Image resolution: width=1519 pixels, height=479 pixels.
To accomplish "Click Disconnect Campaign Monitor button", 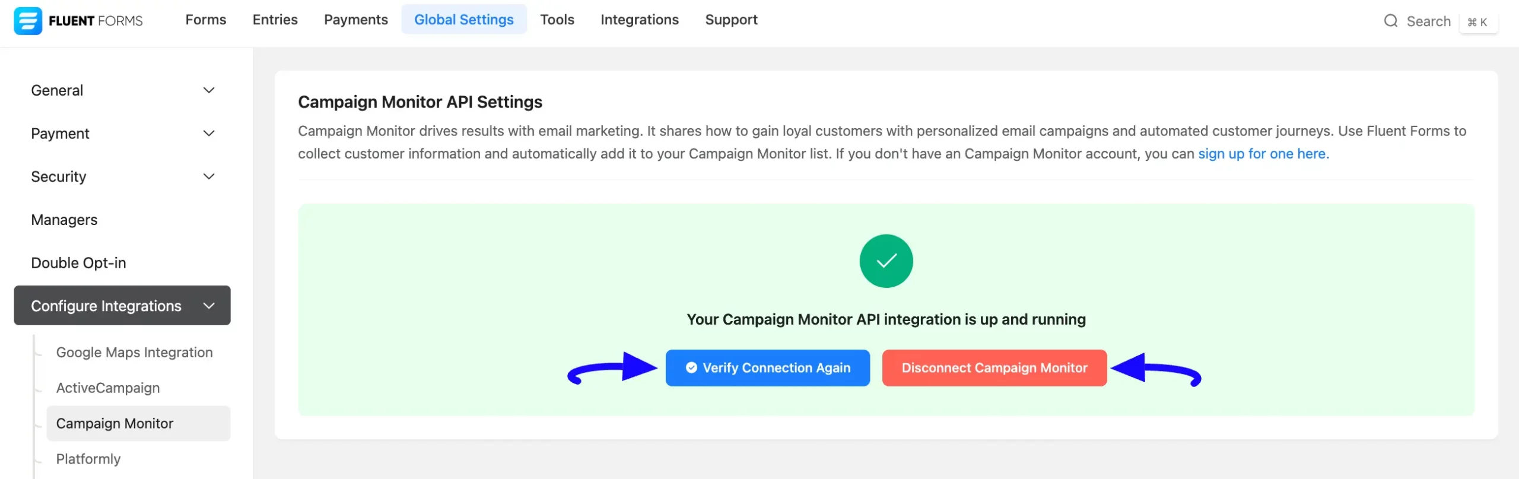I will [x=994, y=368].
